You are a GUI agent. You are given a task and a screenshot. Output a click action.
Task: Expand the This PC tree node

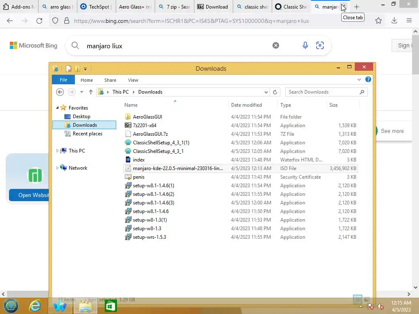point(57,151)
